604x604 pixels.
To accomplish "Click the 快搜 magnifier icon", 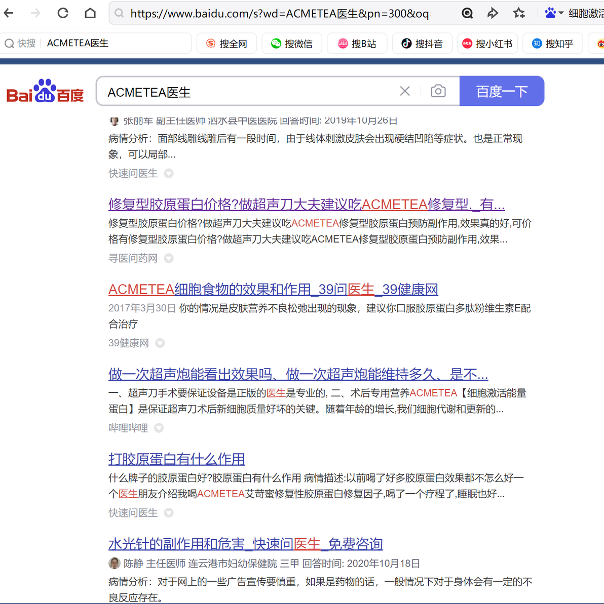I will pos(9,43).
